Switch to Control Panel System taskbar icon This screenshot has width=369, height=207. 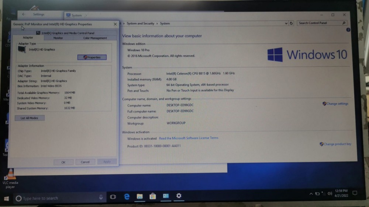click(166, 196)
